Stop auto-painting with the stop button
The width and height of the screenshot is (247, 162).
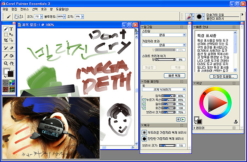pyautogui.click(x=178, y=120)
